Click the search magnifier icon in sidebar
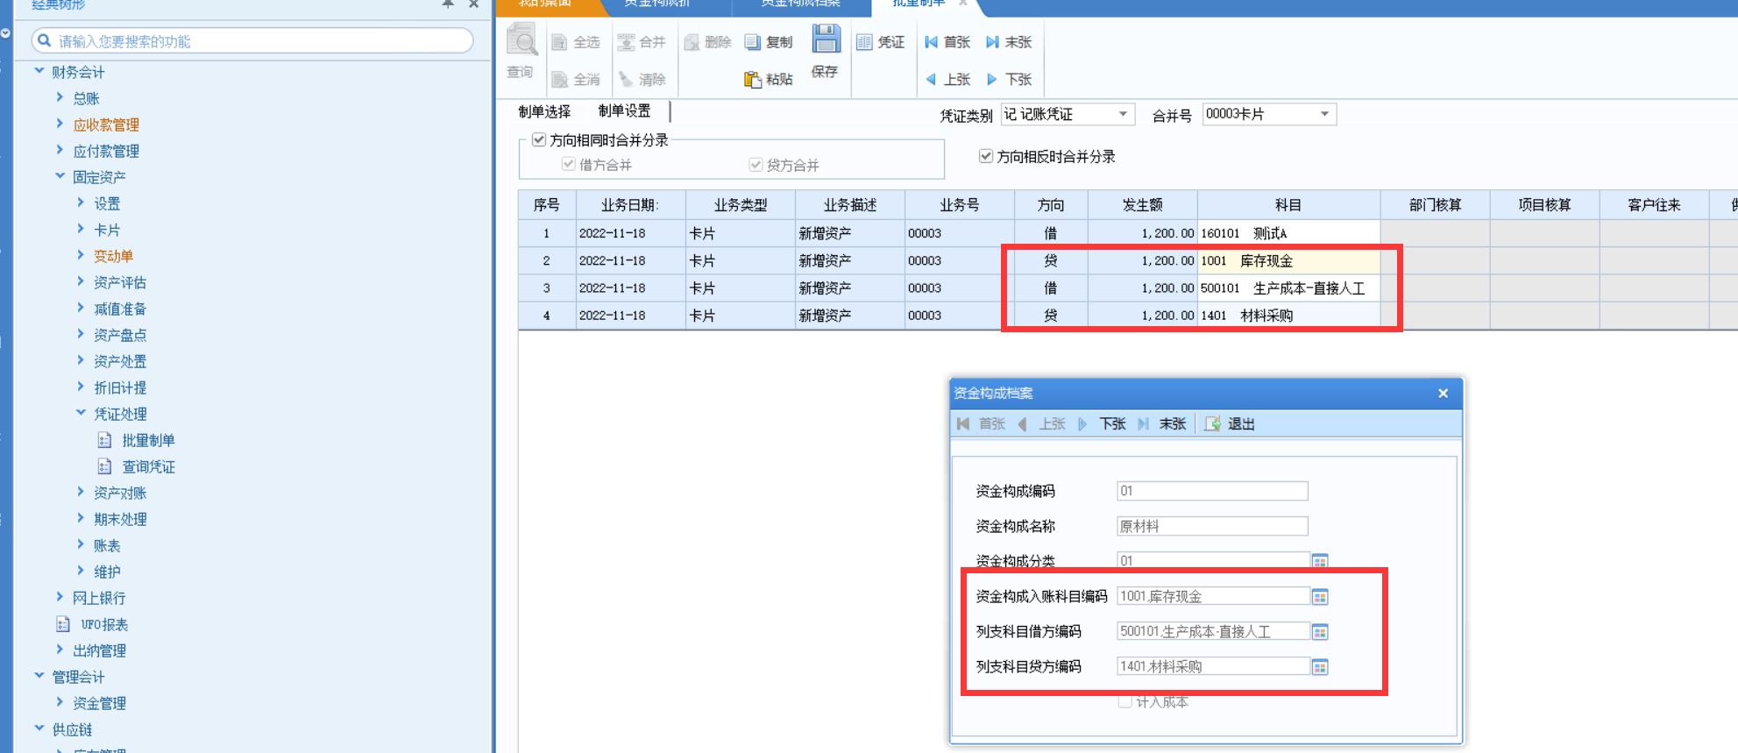 pyautogui.click(x=45, y=40)
